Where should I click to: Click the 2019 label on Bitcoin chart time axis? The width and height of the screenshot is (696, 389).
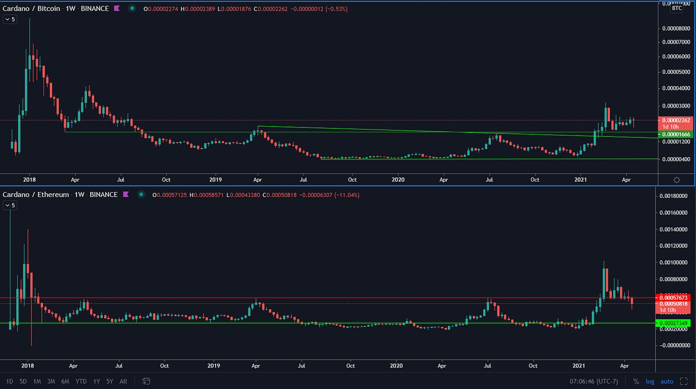[215, 180]
